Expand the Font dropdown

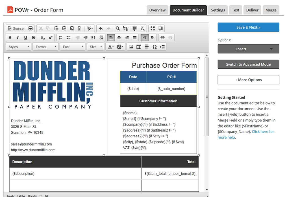point(73,47)
